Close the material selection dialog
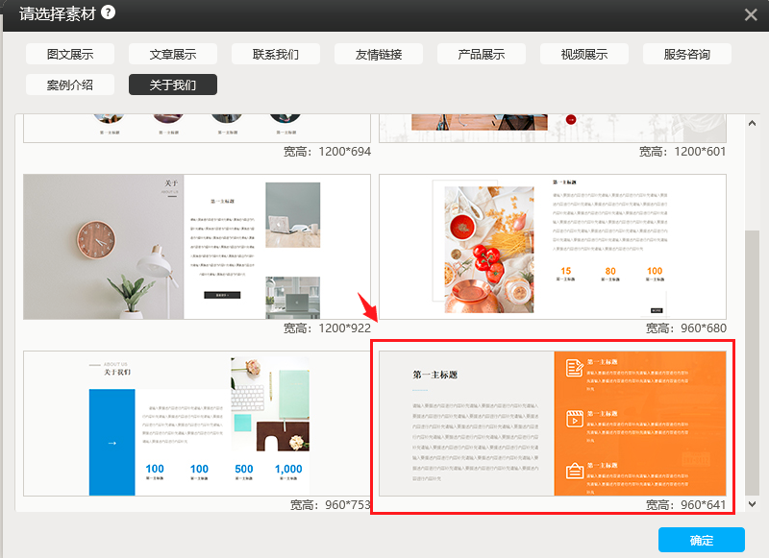 point(751,14)
